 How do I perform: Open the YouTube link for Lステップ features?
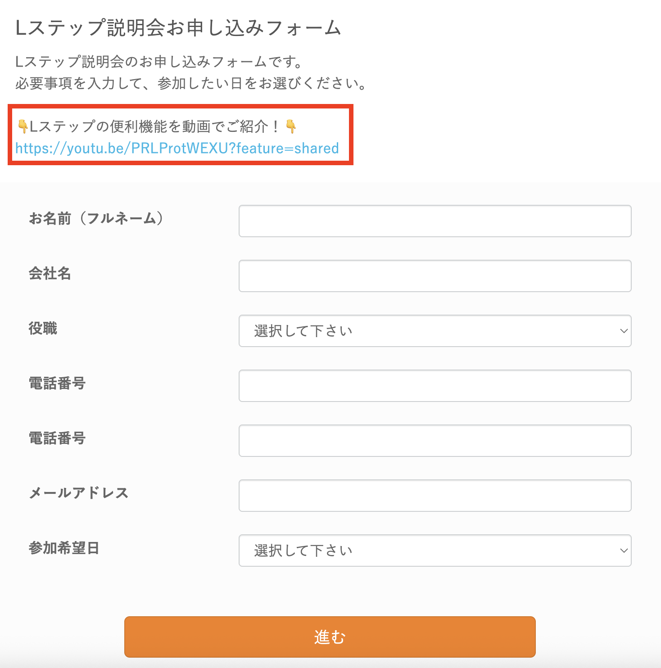tap(177, 148)
